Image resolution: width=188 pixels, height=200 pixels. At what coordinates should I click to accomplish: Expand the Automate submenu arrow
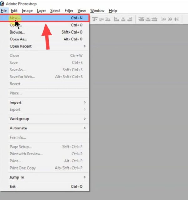click(85, 128)
